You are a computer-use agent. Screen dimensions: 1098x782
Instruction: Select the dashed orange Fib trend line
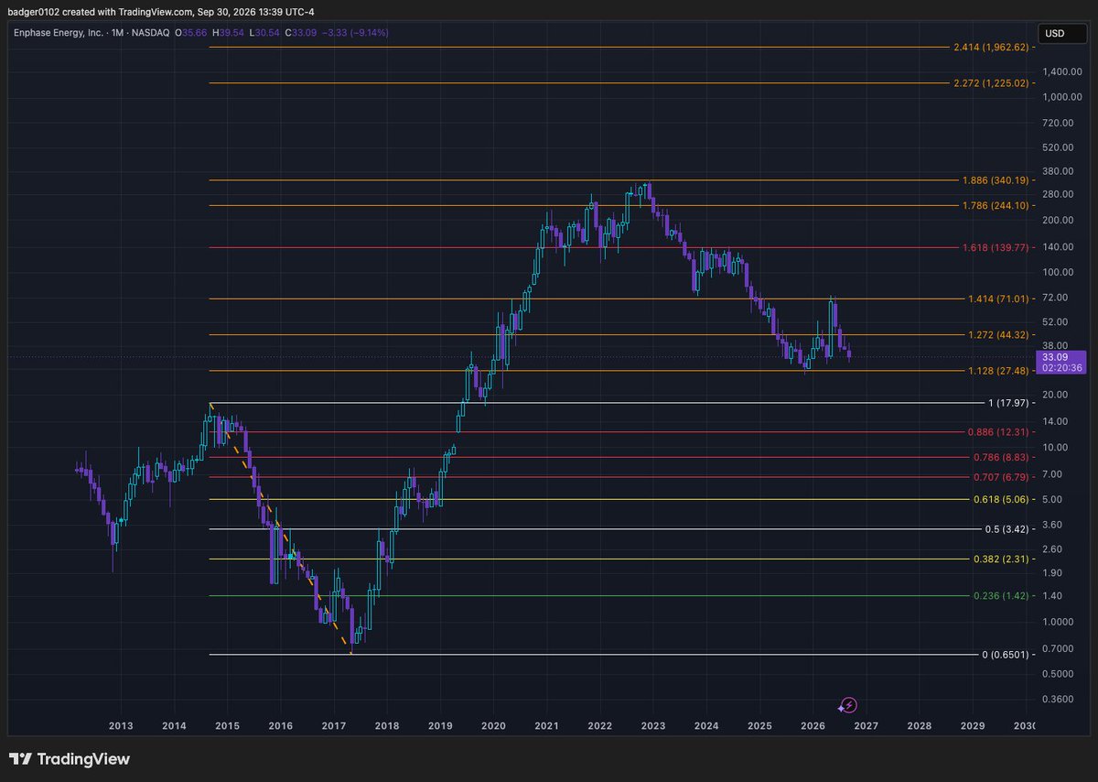(x=279, y=527)
